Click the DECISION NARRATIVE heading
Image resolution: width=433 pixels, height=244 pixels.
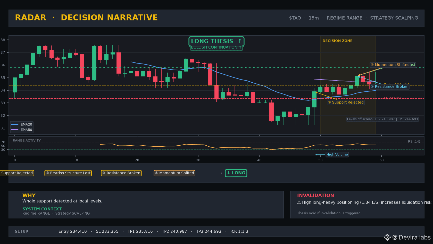[109, 18]
